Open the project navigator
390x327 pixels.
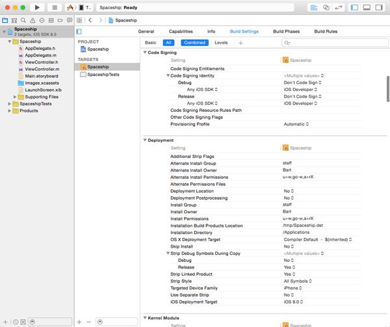(5, 20)
